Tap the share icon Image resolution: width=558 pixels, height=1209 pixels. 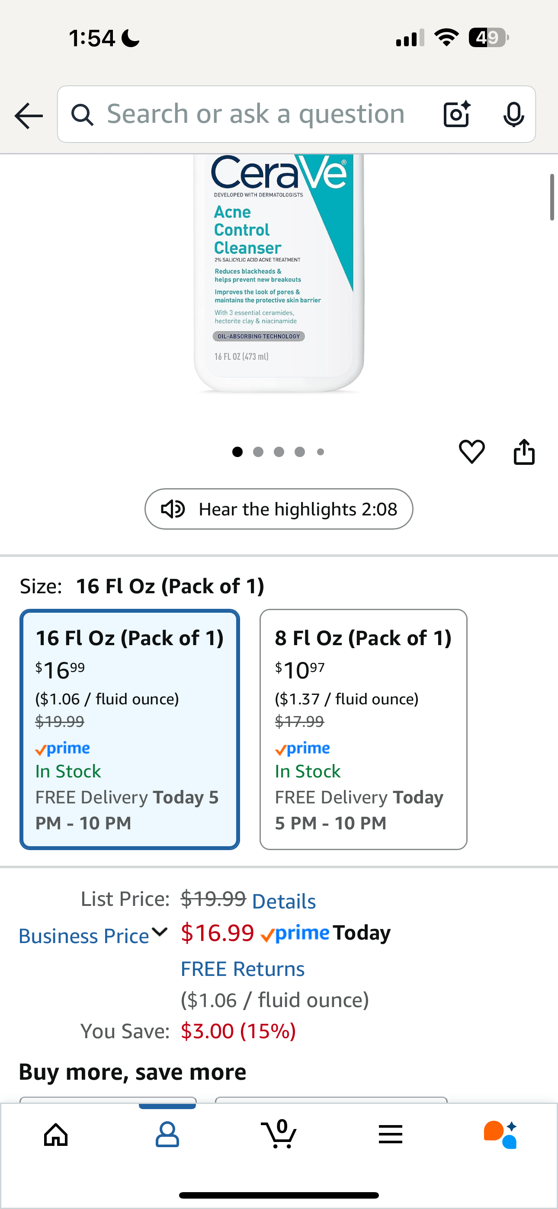pos(524,452)
